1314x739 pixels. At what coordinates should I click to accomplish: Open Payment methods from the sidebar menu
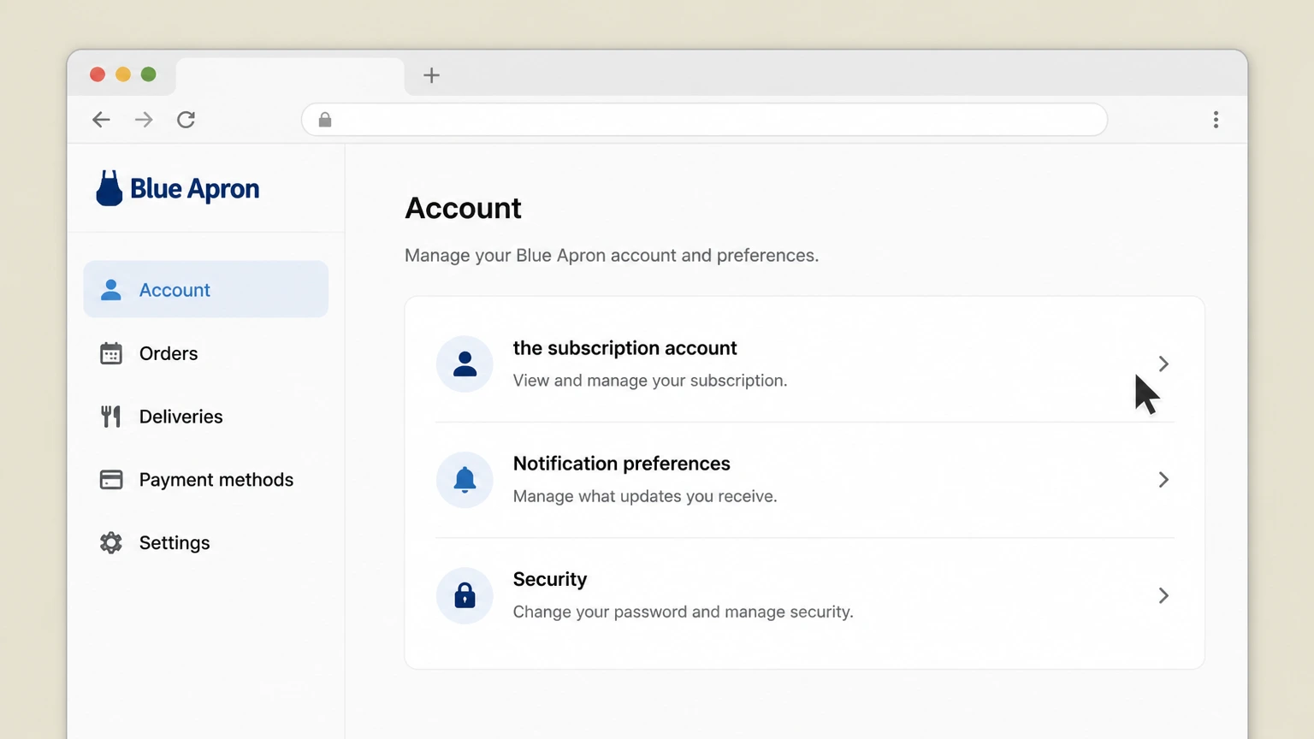206,480
